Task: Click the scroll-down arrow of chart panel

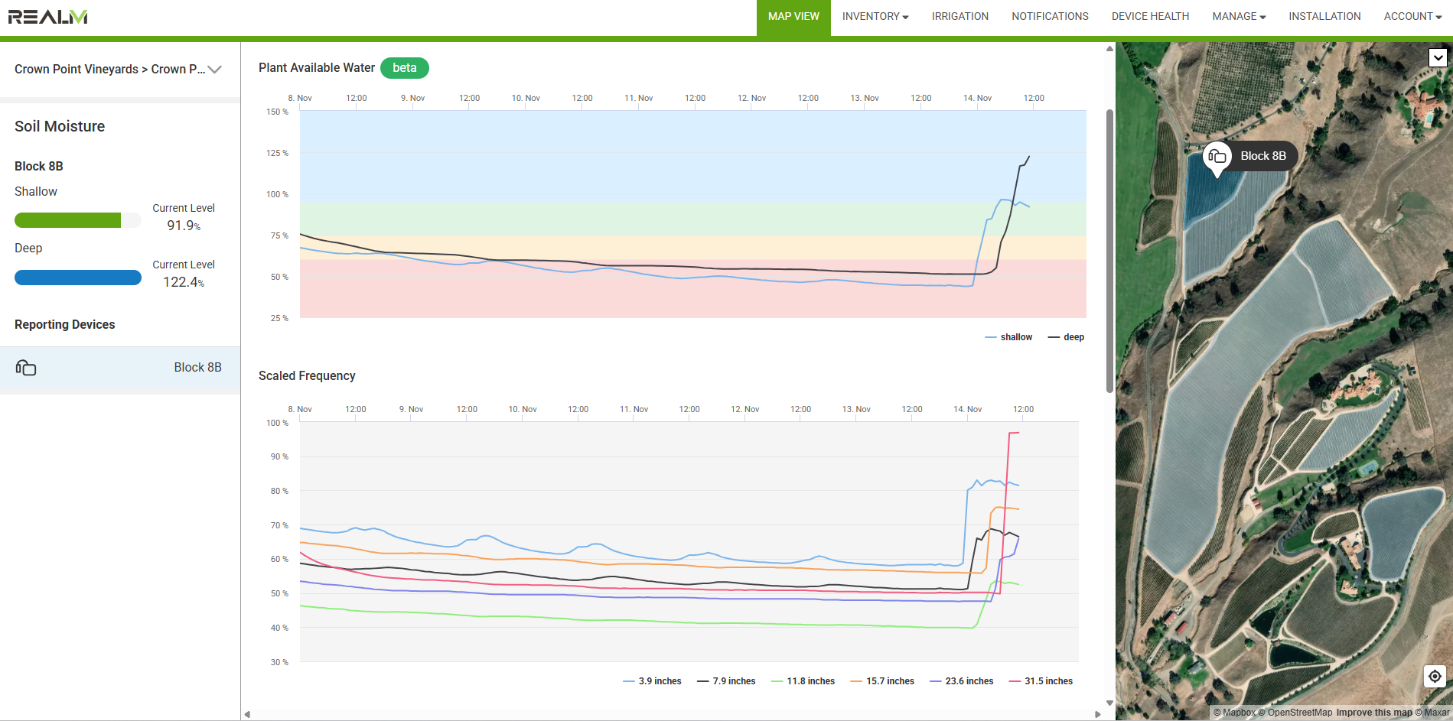Action: click(x=1109, y=703)
